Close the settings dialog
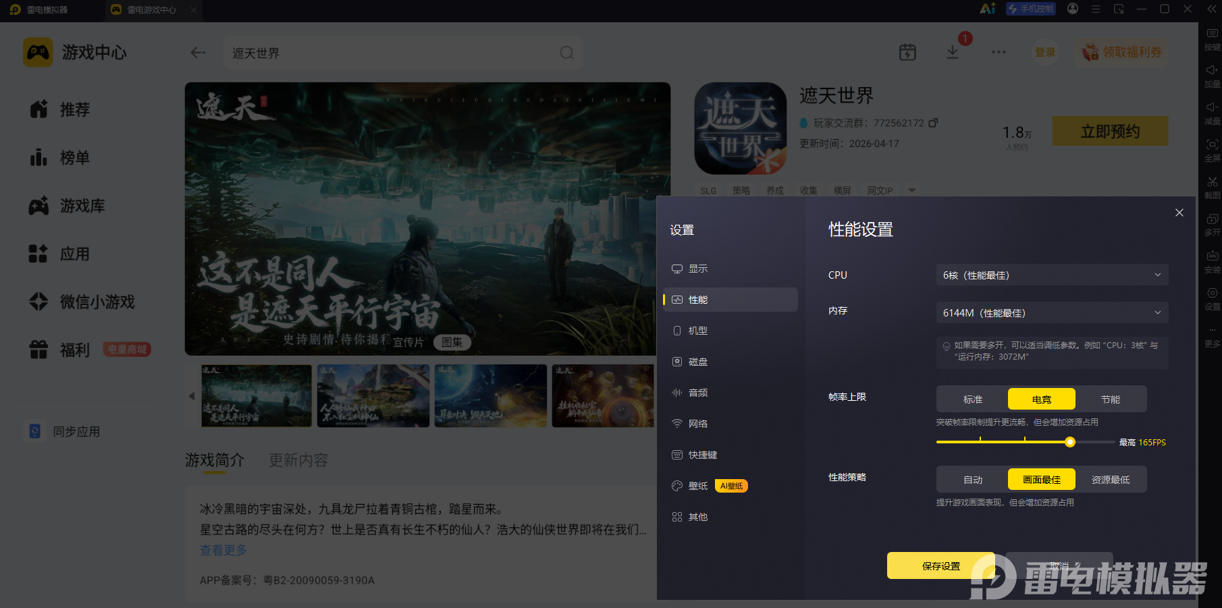The height and width of the screenshot is (608, 1222). [1179, 213]
